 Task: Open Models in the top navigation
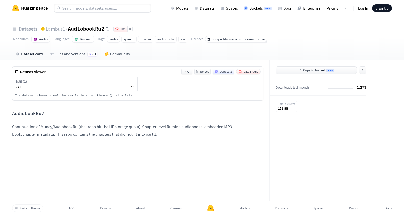(180, 8)
